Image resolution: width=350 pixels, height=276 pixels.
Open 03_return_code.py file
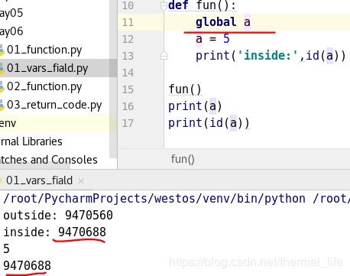[x=54, y=105]
